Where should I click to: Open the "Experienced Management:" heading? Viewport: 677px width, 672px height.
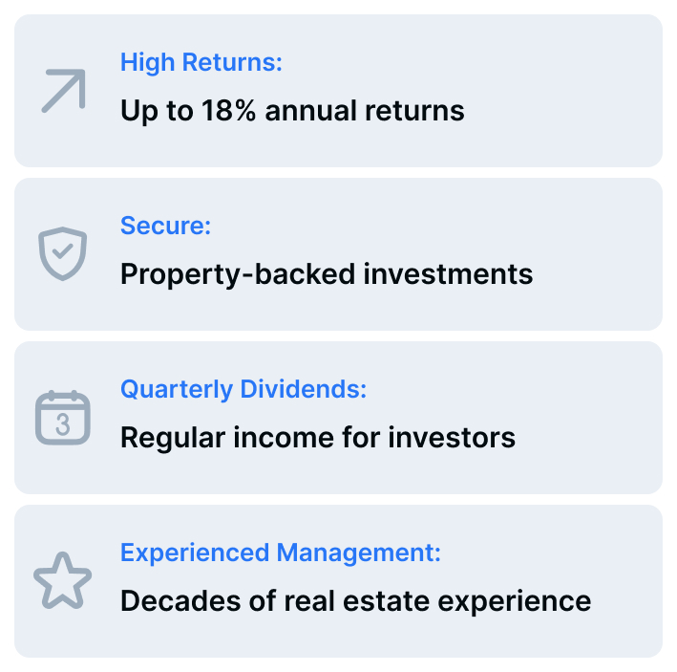(x=281, y=553)
